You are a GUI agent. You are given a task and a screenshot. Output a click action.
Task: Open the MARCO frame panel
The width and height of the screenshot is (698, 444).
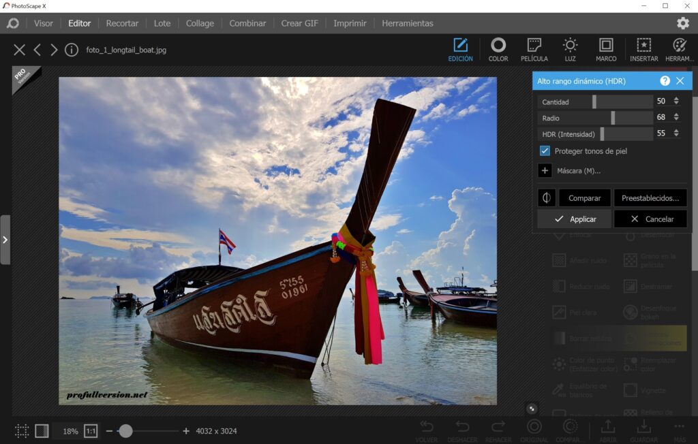[606, 49]
